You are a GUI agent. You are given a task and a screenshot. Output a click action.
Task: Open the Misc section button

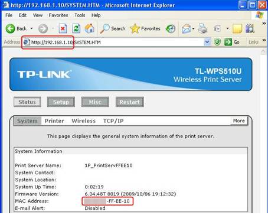[95, 102]
